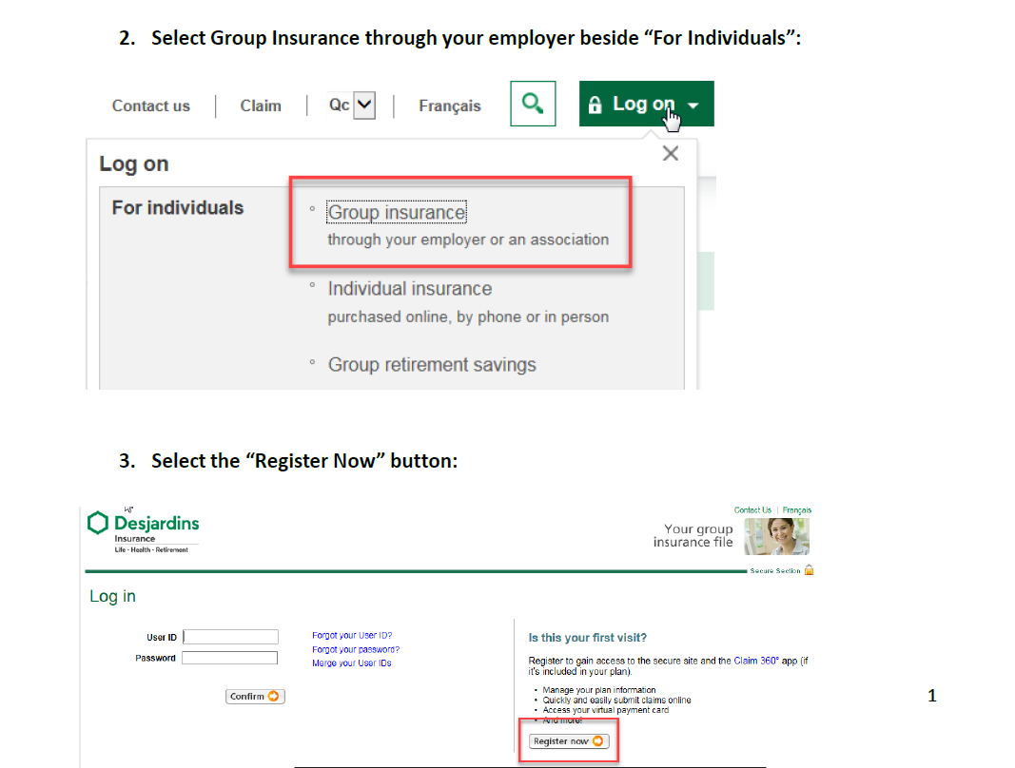Image resolution: width=1015 pixels, height=768 pixels.
Task: Switch language to Français in top bar
Action: click(450, 106)
